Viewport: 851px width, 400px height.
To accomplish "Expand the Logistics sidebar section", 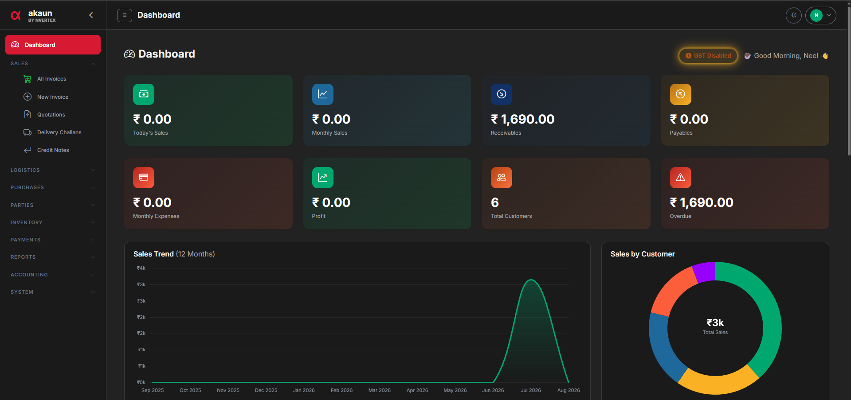I will (x=53, y=170).
